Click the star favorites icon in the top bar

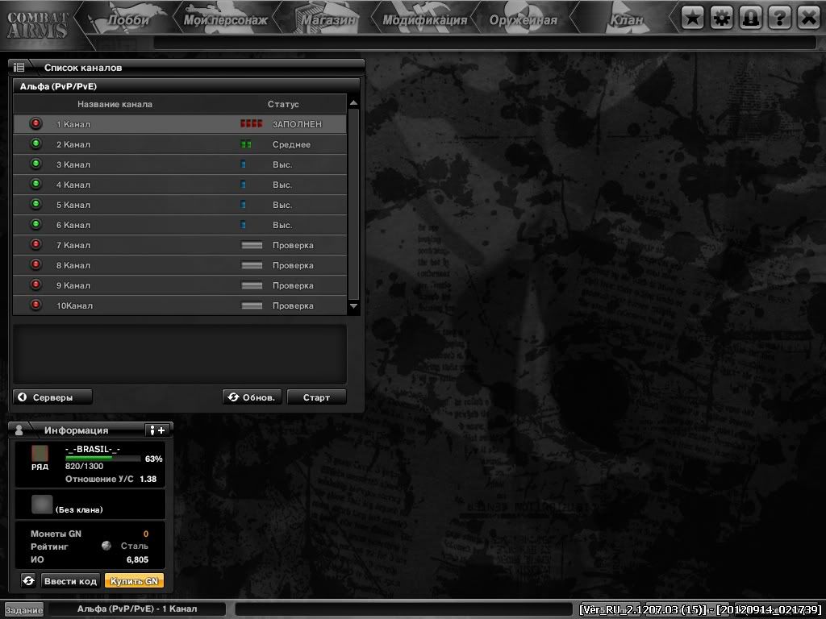tap(693, 18)
